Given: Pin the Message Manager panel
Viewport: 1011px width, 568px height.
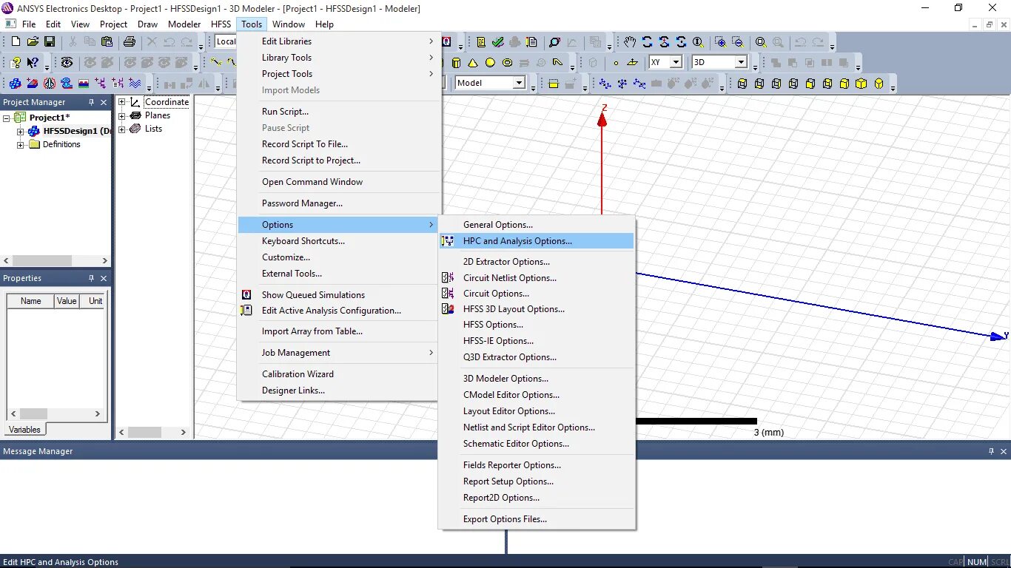Looking at the screenshot, I should [x=992, y=451].
